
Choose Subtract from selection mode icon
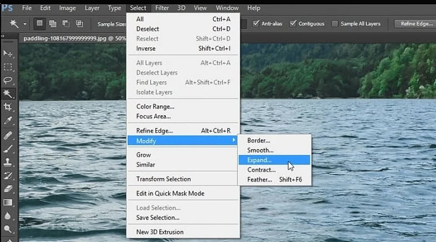click(66, 24)
